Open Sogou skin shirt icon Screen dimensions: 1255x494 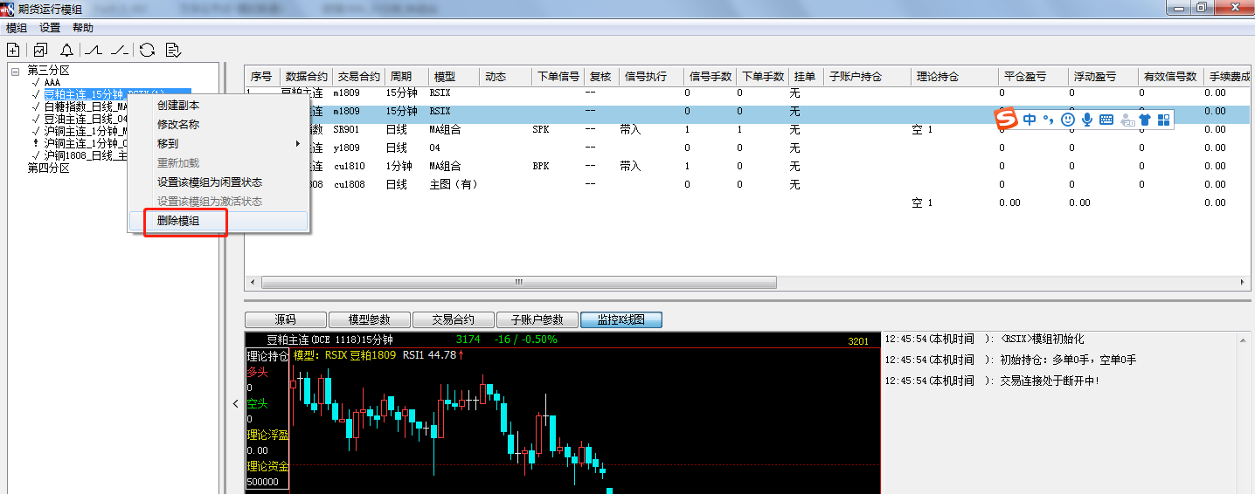(x=1145, y=120)
